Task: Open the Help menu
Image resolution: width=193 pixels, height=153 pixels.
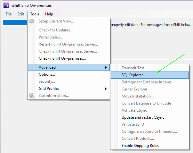Action: coord(49,14)
